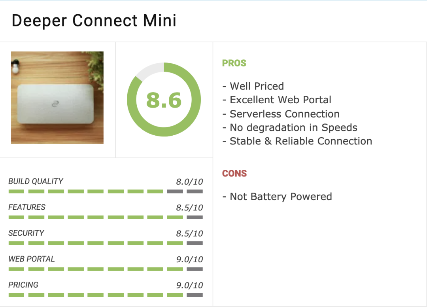This screenshot has height=307, width=427.
Task: Click the PROS heading
Action: [x=234, y=63]
